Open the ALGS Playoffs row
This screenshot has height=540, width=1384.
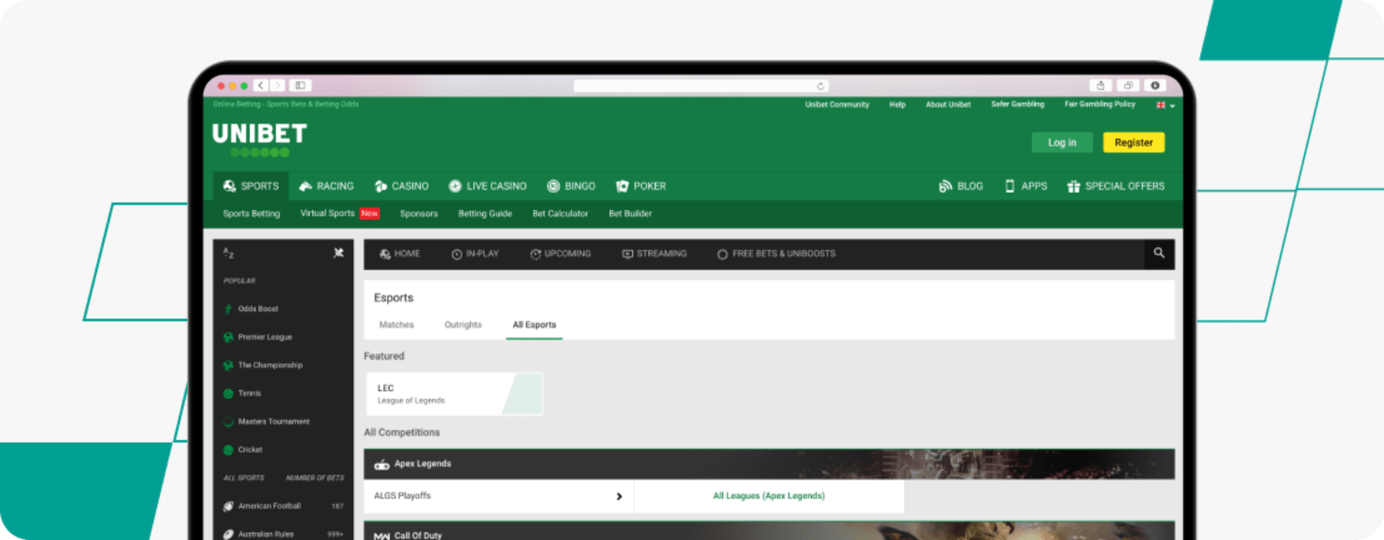(498, 496)
